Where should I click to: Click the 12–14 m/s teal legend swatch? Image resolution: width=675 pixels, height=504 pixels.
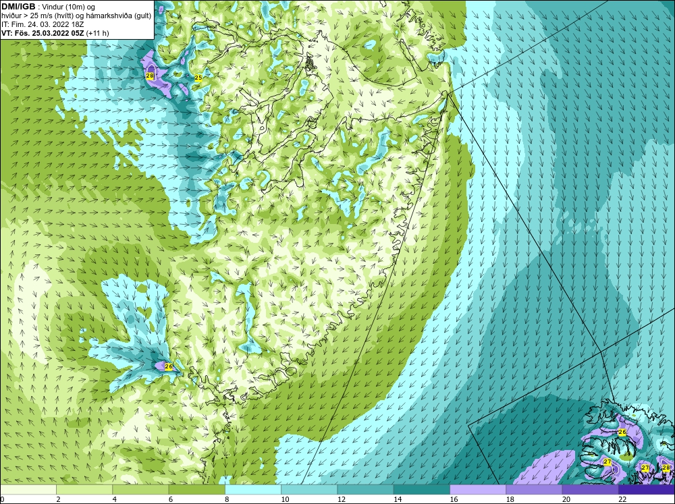click(x=365, y=490)
